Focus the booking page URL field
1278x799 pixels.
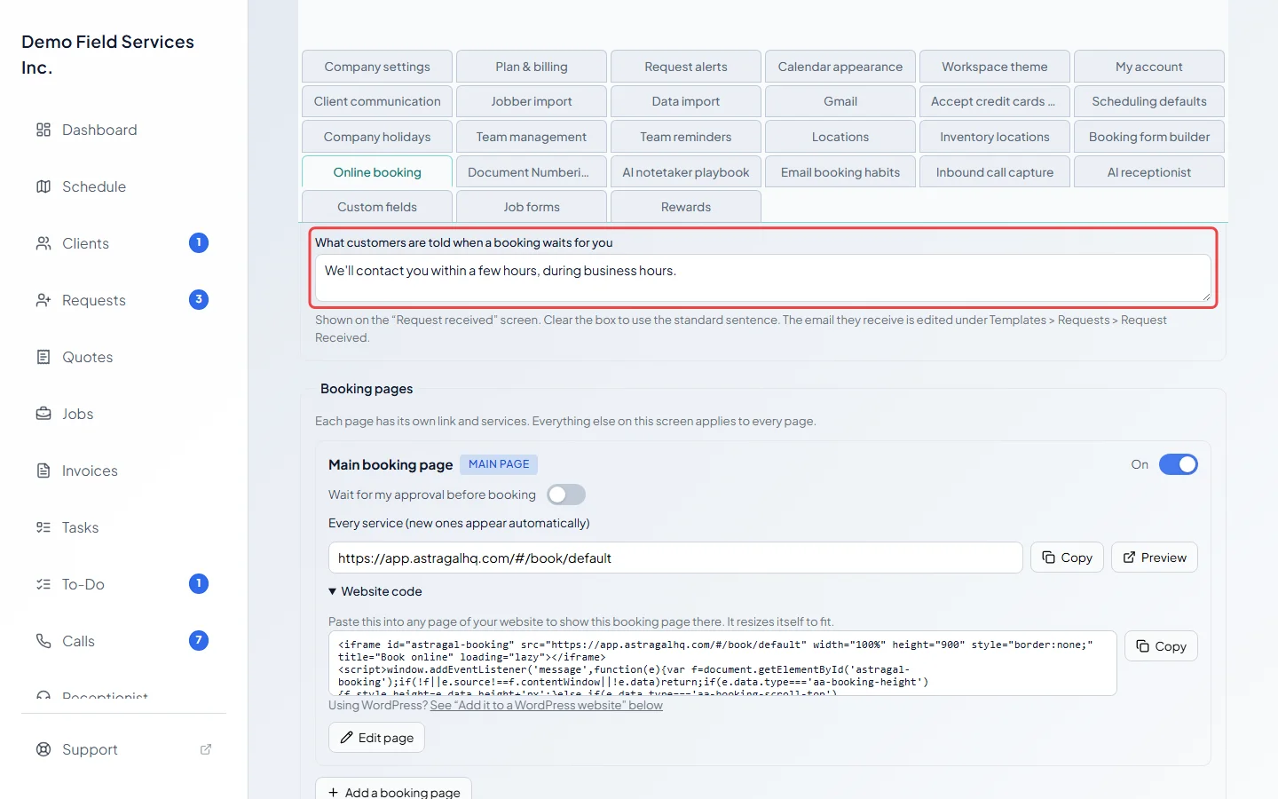click(675, 558)
